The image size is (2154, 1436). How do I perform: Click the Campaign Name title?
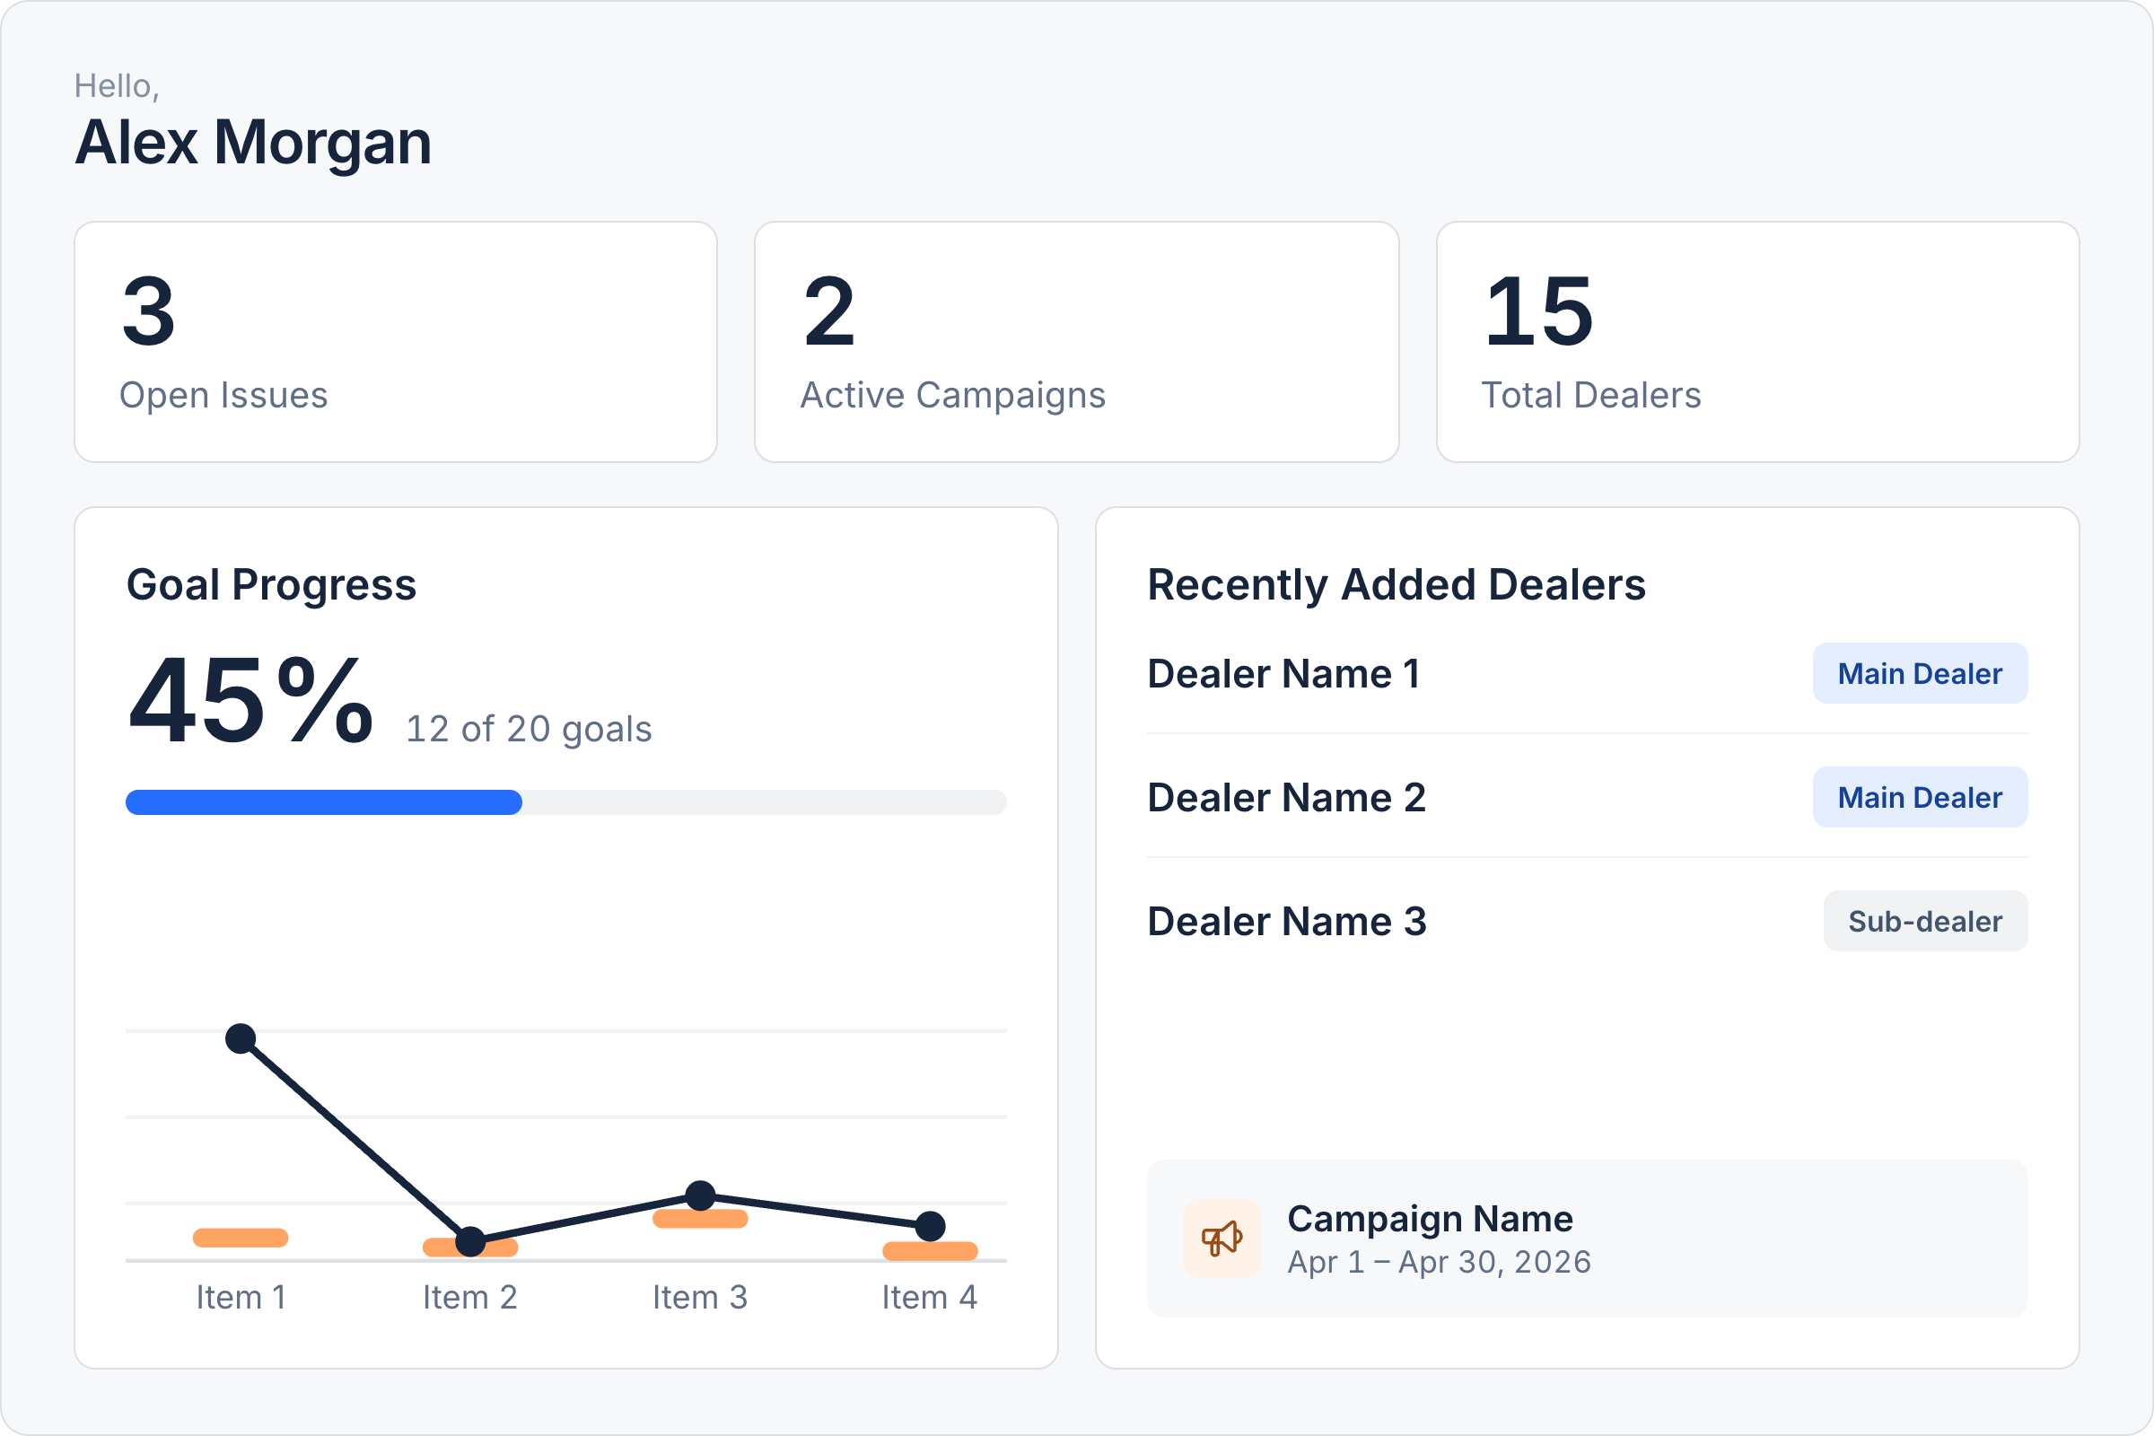coord(1430,1219)
